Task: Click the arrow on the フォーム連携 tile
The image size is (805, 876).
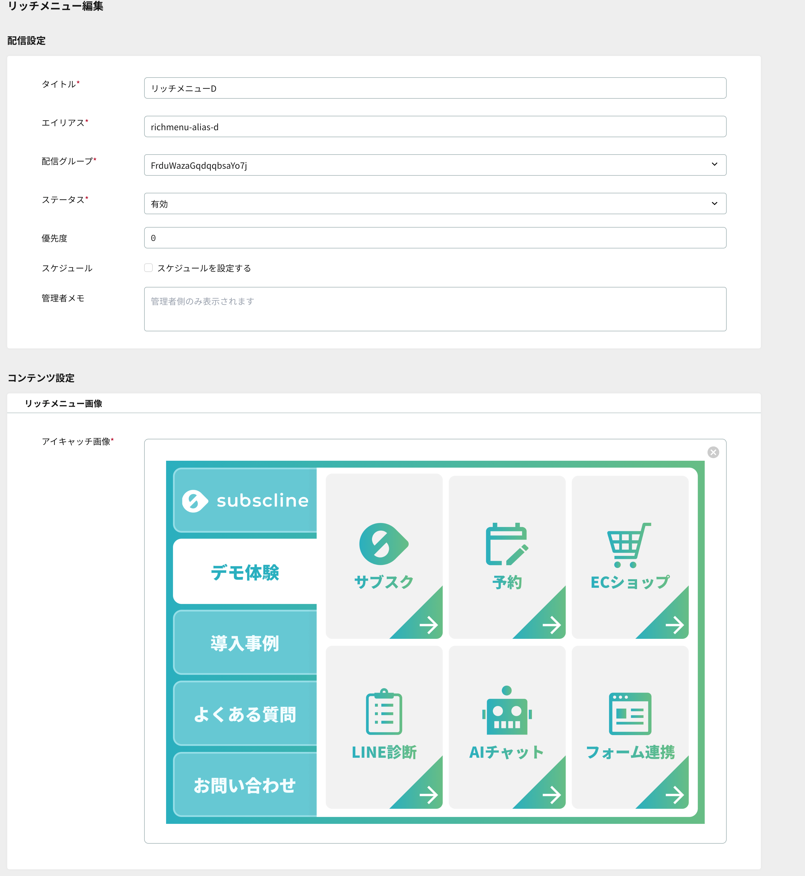Action: click(675, 795)
